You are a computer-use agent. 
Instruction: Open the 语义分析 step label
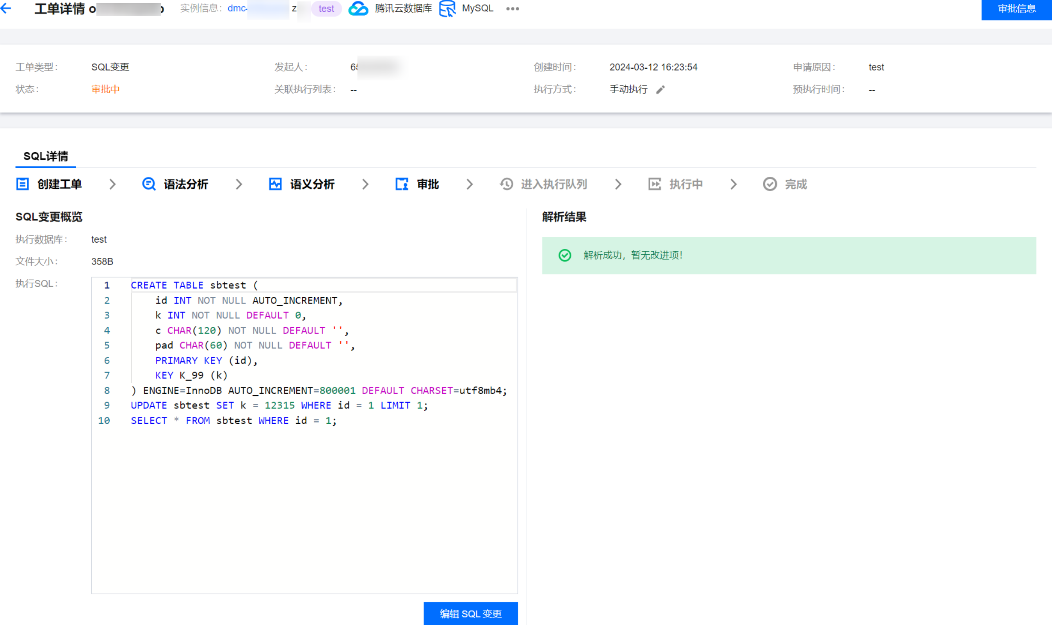tap(312, 184)
